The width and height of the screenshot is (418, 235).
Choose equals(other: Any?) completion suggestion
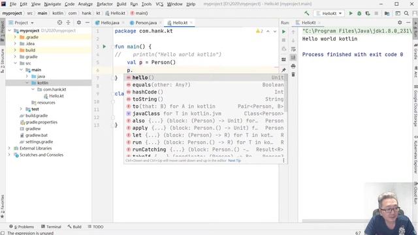pos(205,85)
